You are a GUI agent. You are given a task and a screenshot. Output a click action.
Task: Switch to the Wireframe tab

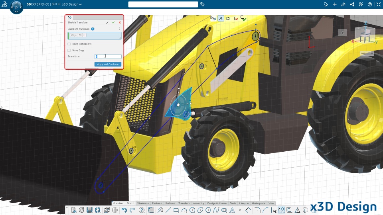point(143,203)
